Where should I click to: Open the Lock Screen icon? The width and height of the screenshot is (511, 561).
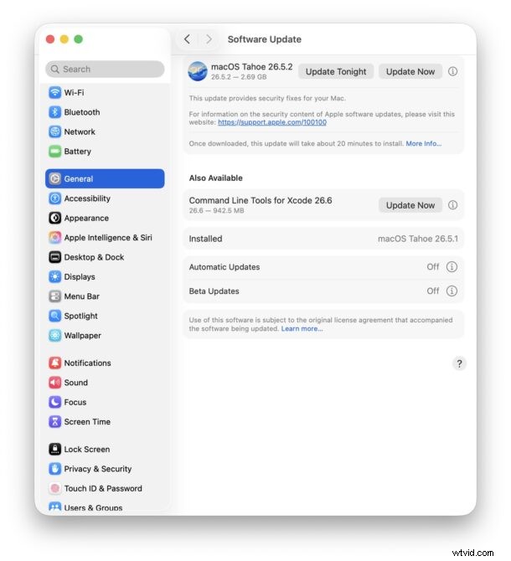tap(54, 450)
